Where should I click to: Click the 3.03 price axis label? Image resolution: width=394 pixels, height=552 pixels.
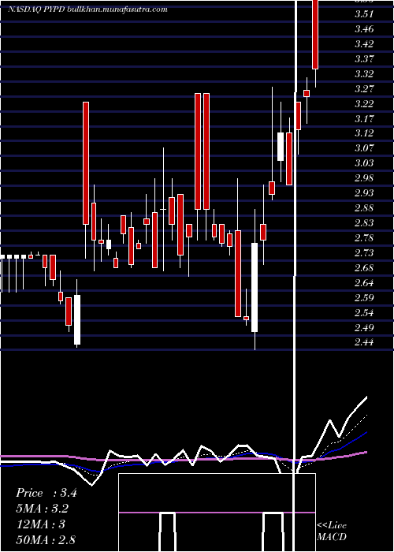point(363,163)
